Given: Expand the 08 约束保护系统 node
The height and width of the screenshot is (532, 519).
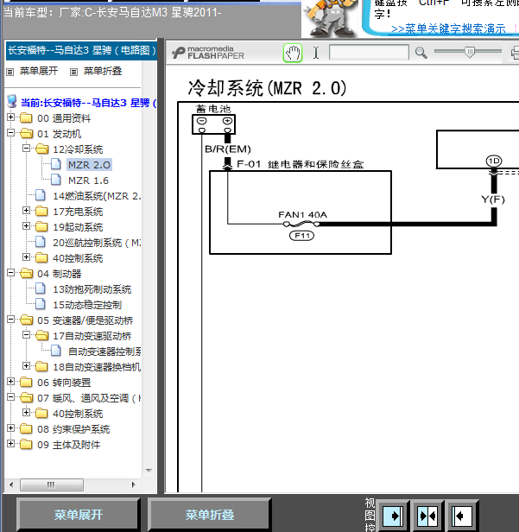Looking at the screenshot, I should click(11, 428).
